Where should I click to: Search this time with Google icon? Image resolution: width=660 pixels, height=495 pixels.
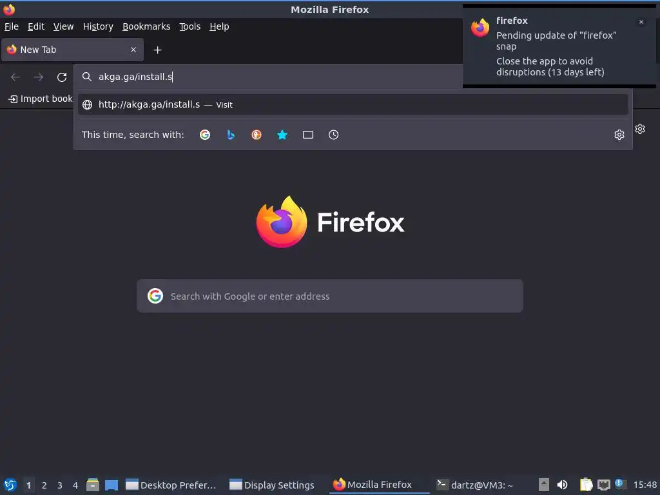click(205, 135)
